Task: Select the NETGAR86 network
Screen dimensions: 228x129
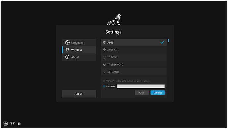Action: [x=133, y=72]
